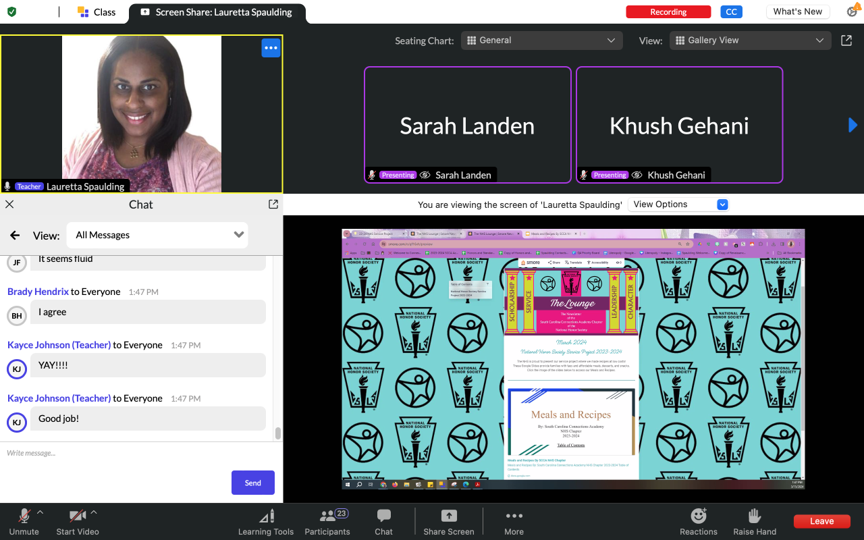Go back with the chat back arrow
This screenshot has width=864, height=540.
click(15, 236)
